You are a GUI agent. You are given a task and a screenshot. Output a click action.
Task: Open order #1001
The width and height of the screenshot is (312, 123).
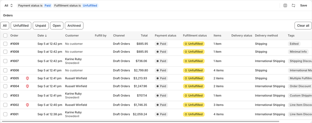[x=14, y=114]
